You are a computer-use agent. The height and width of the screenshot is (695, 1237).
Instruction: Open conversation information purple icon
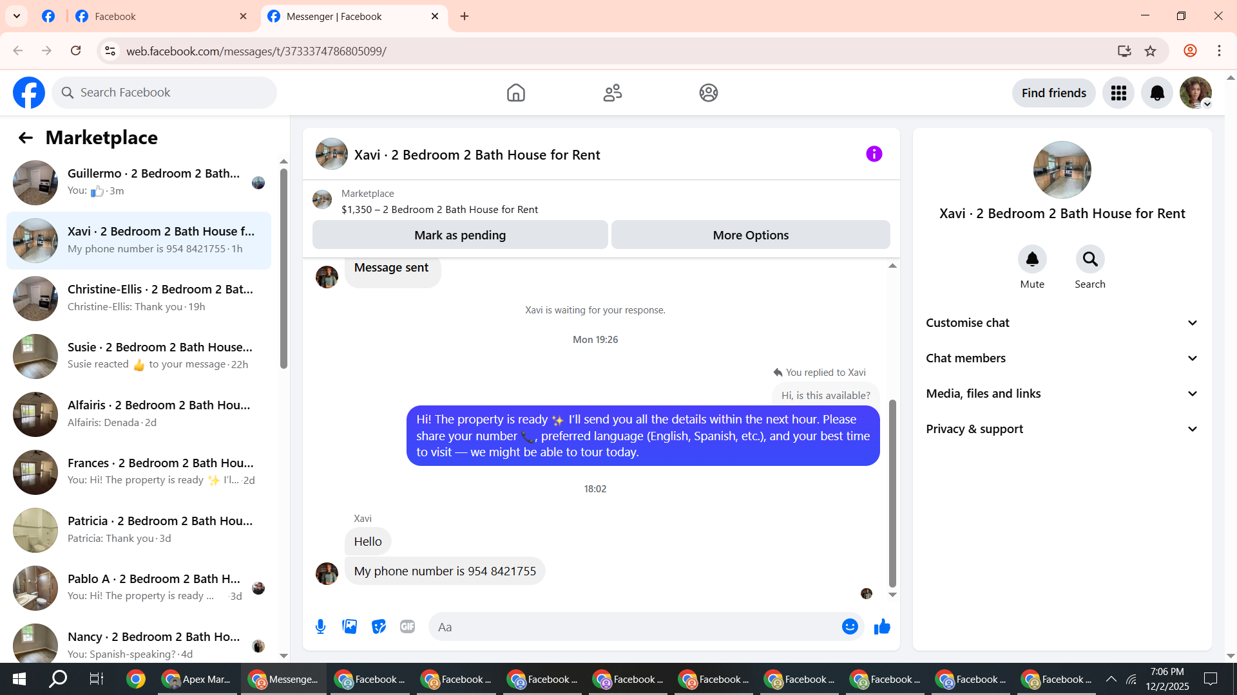point(874,154)
